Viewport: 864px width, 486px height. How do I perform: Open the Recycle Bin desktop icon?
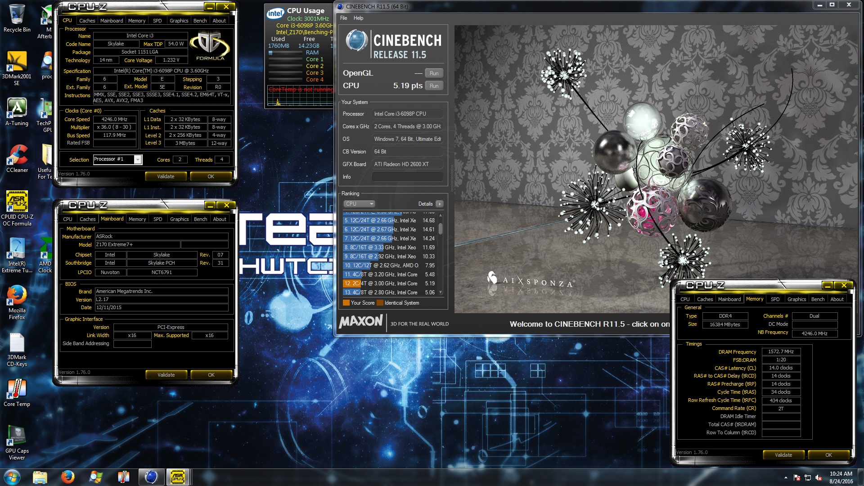coord(17,18)
